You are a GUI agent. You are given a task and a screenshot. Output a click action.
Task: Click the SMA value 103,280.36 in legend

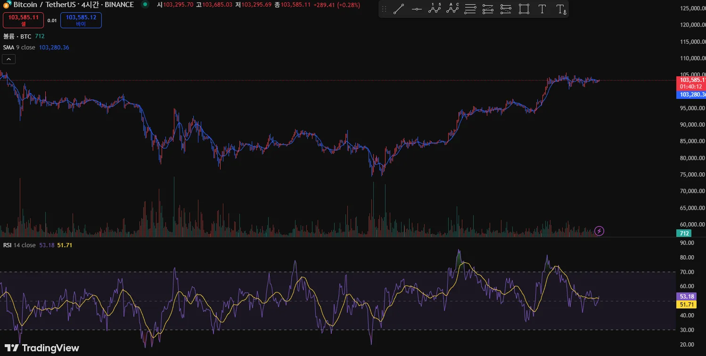54,48
